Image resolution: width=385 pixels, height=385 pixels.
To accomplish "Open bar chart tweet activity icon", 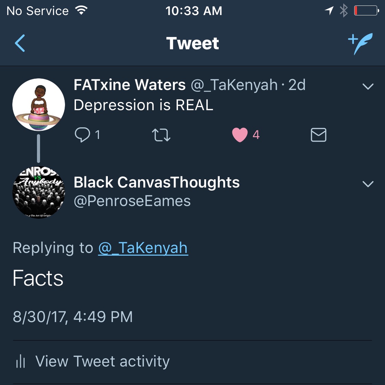I will coord(21,361).
